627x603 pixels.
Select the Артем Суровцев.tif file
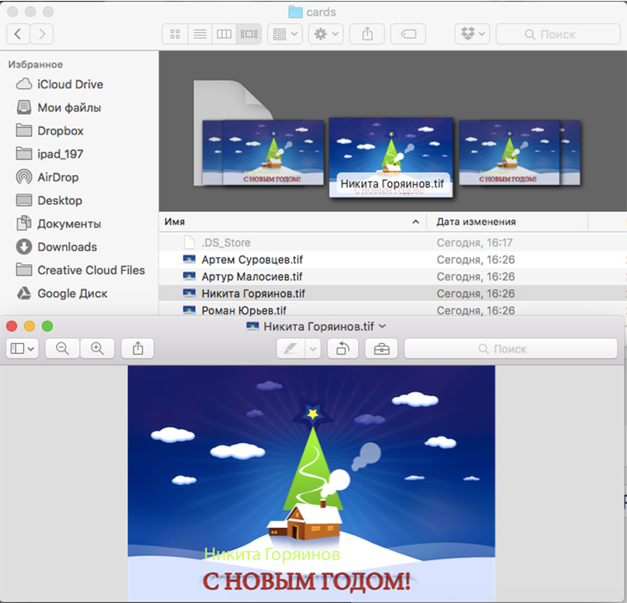[x=393, y=260]
